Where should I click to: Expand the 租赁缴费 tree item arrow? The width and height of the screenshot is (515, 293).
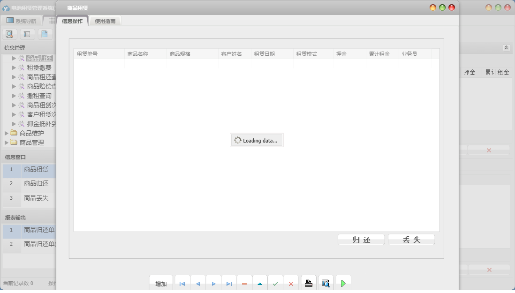[x=14, y=68]
